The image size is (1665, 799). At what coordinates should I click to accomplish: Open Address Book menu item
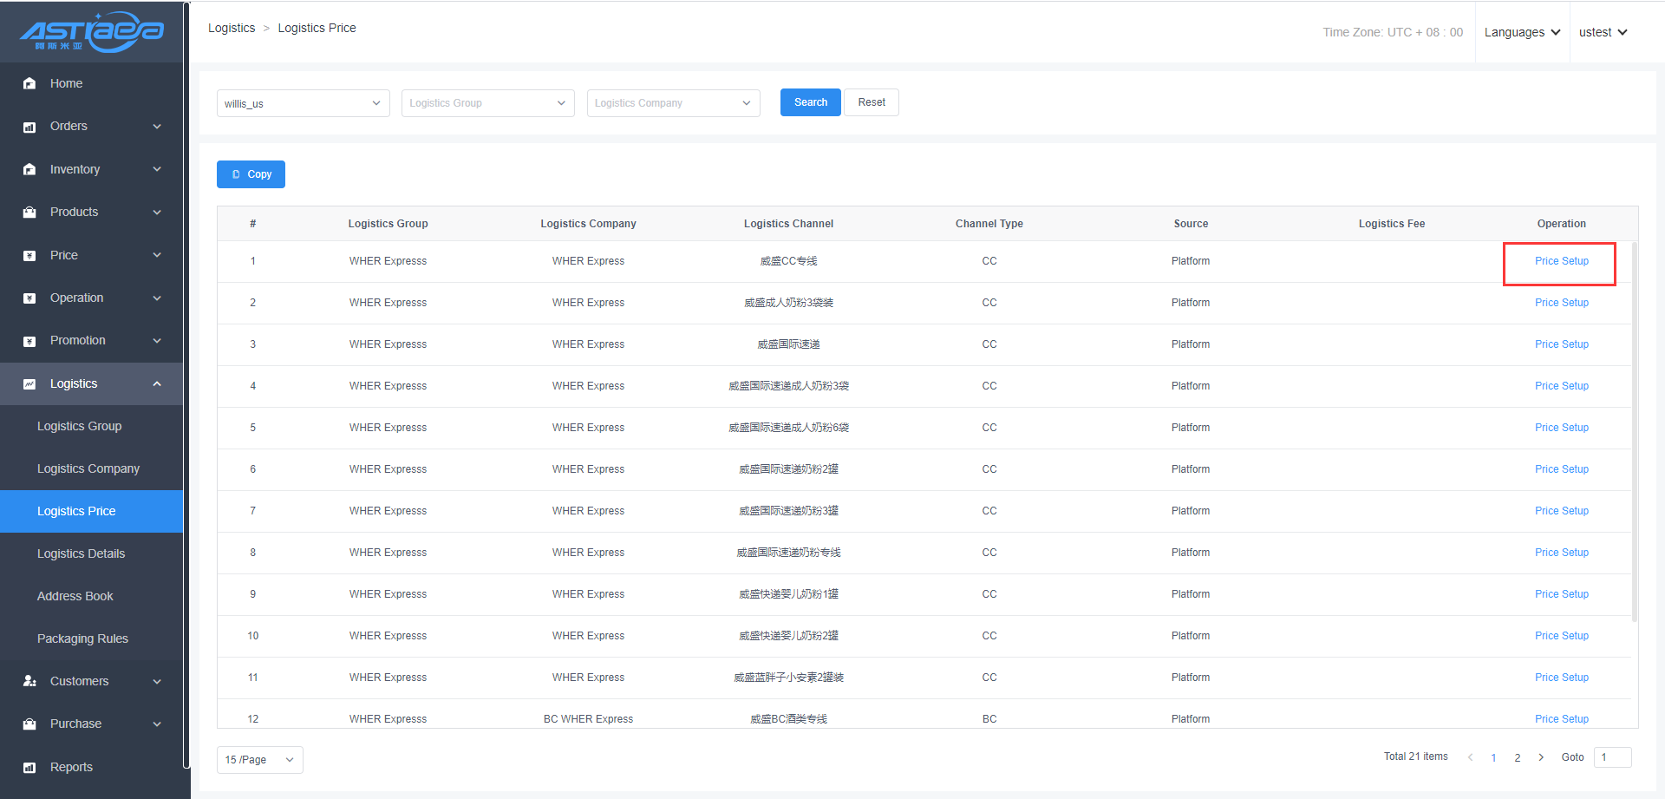pos(75,596)
